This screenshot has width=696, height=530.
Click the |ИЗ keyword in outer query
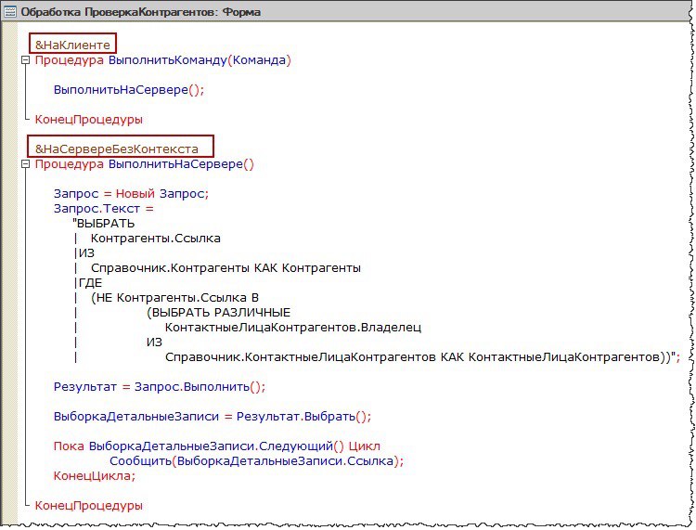pyautogui.click(x=84, y=253)
